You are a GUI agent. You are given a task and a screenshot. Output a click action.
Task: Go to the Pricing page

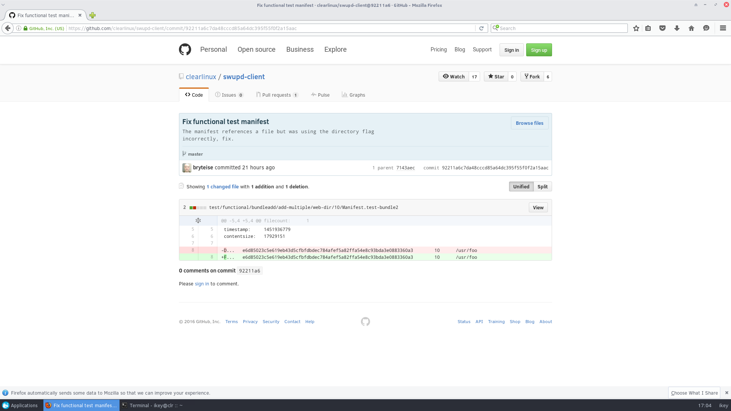pyautogui.click(x=439, y=49)
